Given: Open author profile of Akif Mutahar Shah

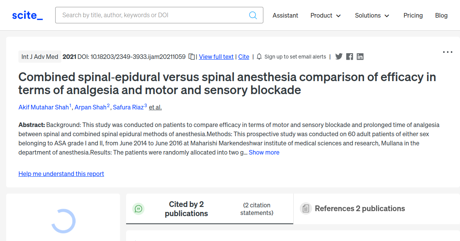Looking at the screenshot, I should [x=43, y=107].
